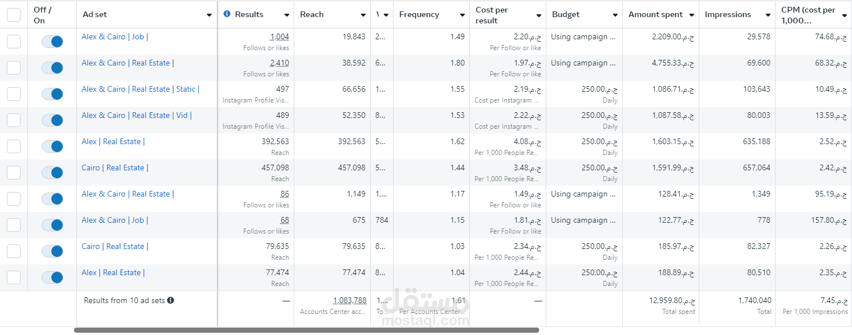Sort by the 'Off / On' column header

(x=42, y=15)
